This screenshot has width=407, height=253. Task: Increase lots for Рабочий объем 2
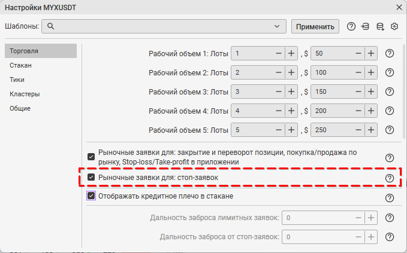point(291,73)
